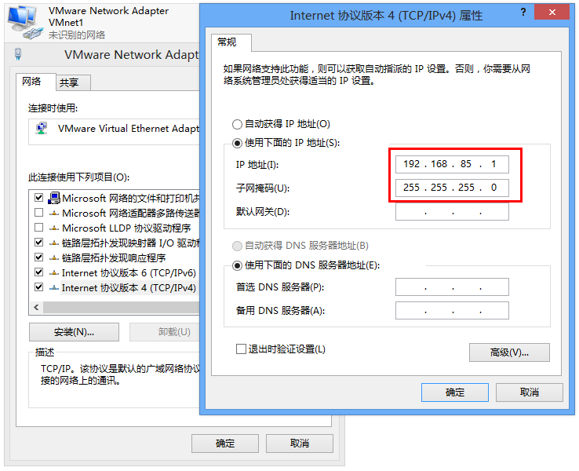579x471 pixels.
Task: Click 确定 in adapter properties window
Action: [225, 443]
